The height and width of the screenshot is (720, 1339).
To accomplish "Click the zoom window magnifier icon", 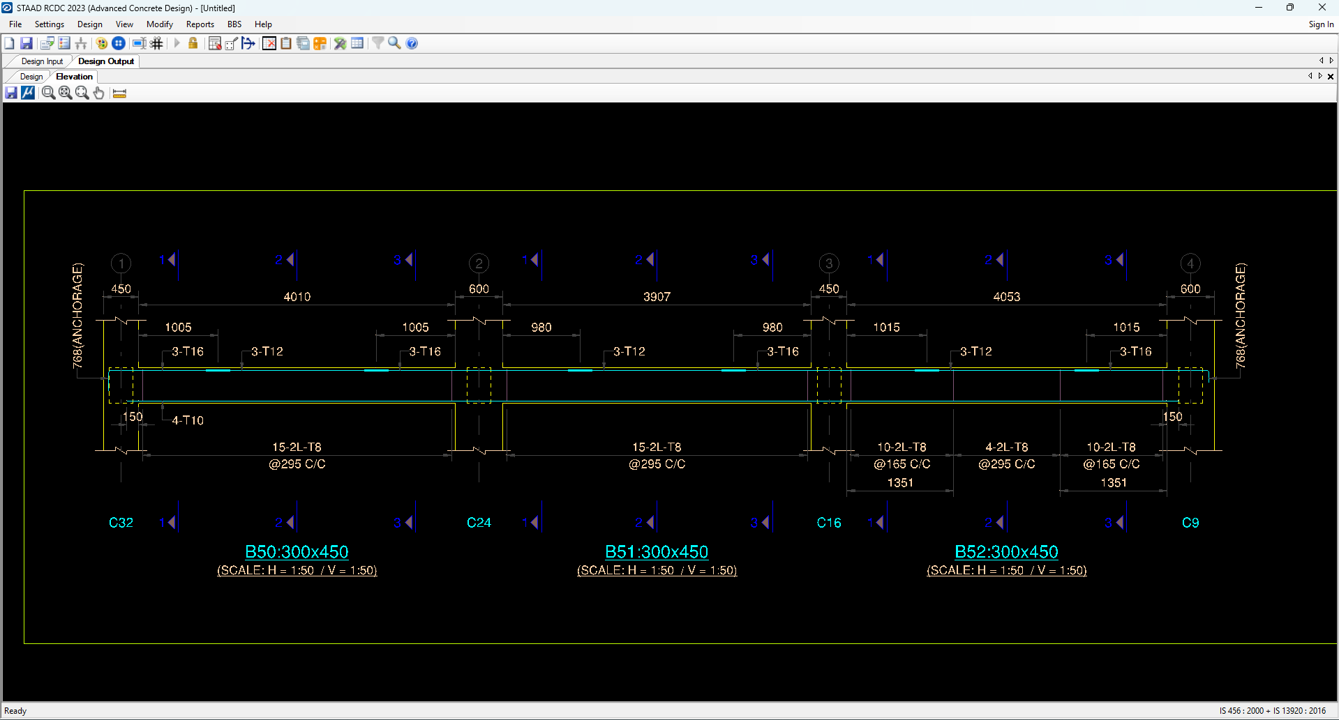I will pos(48,93).
